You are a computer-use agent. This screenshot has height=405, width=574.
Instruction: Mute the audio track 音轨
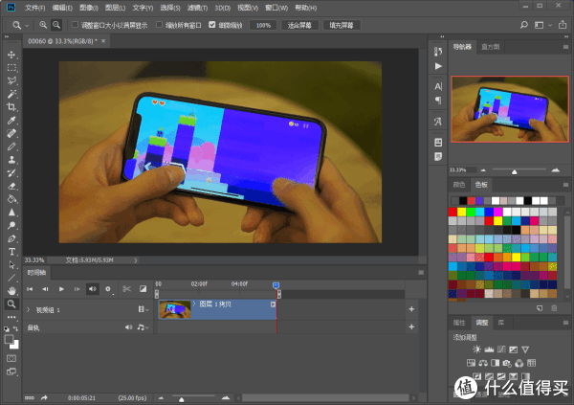pyautogui.click(x=128, y=327)
